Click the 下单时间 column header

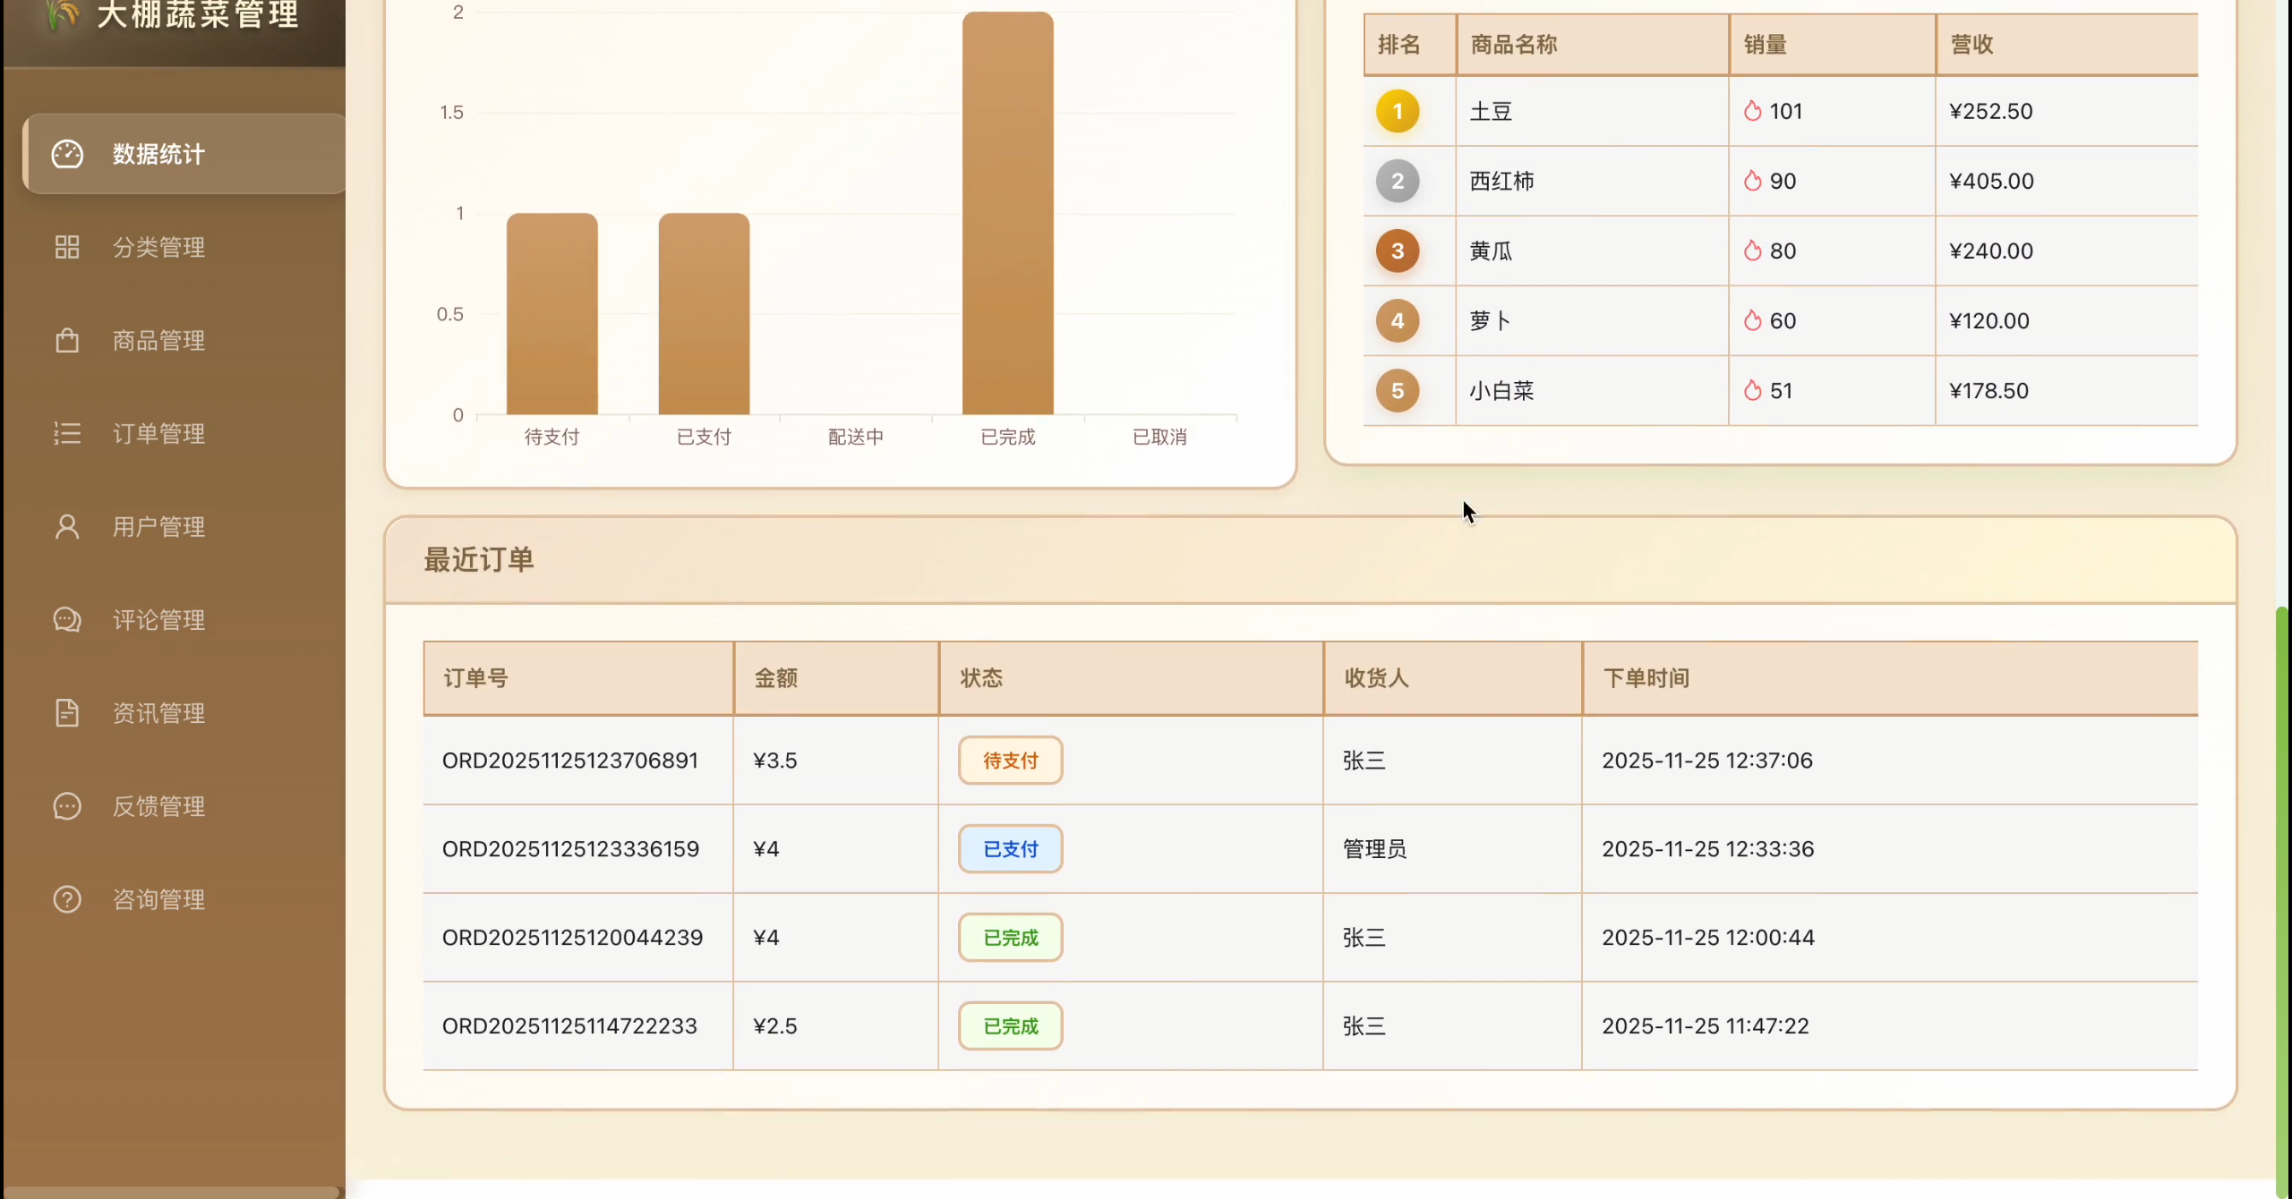[1646, 678]
